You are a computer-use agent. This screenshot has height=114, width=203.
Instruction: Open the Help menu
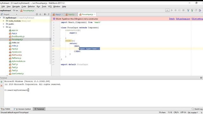[x=64, y=6]
